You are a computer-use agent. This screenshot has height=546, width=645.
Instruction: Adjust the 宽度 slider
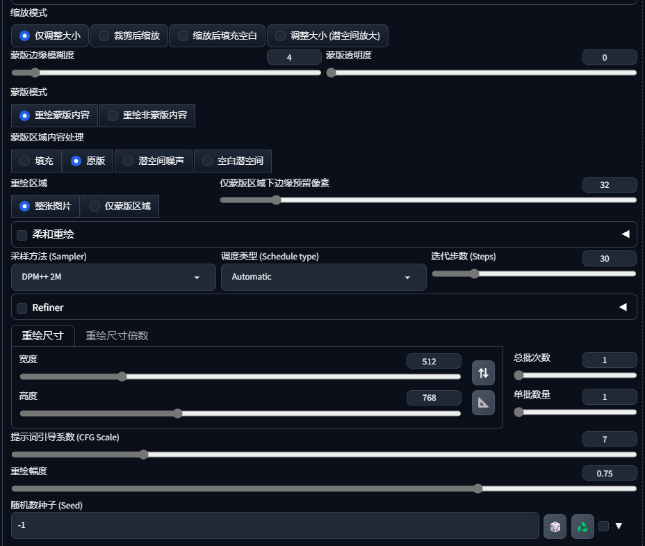(240, 377)
